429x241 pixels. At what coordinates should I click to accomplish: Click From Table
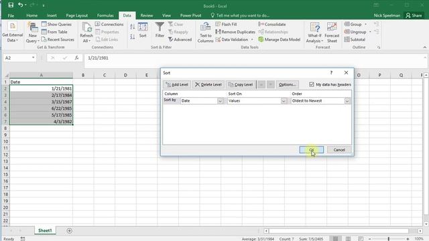[54, 32]
